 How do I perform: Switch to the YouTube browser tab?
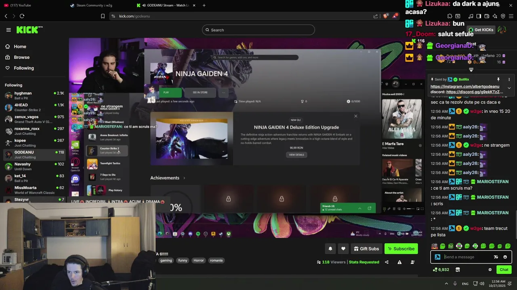pos(32,5)
